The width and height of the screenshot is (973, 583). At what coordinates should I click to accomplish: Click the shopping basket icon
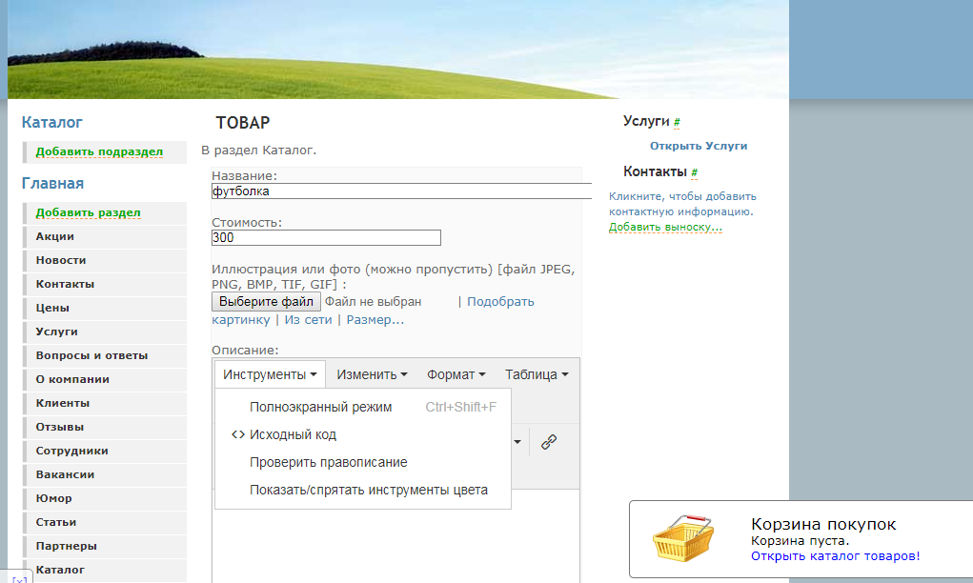point(682,539)
